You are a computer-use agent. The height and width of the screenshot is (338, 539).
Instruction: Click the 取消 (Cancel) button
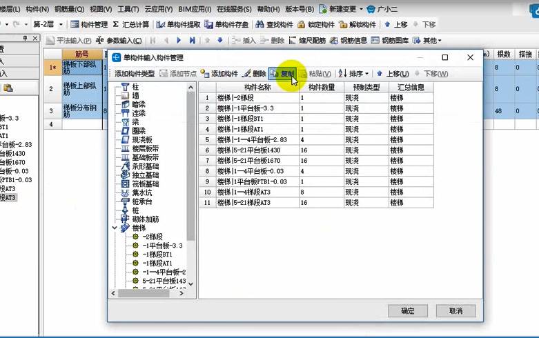click(455, 310)
